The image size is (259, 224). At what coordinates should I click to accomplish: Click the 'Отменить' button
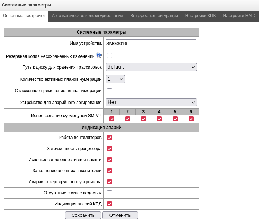(x=120, y=215)
